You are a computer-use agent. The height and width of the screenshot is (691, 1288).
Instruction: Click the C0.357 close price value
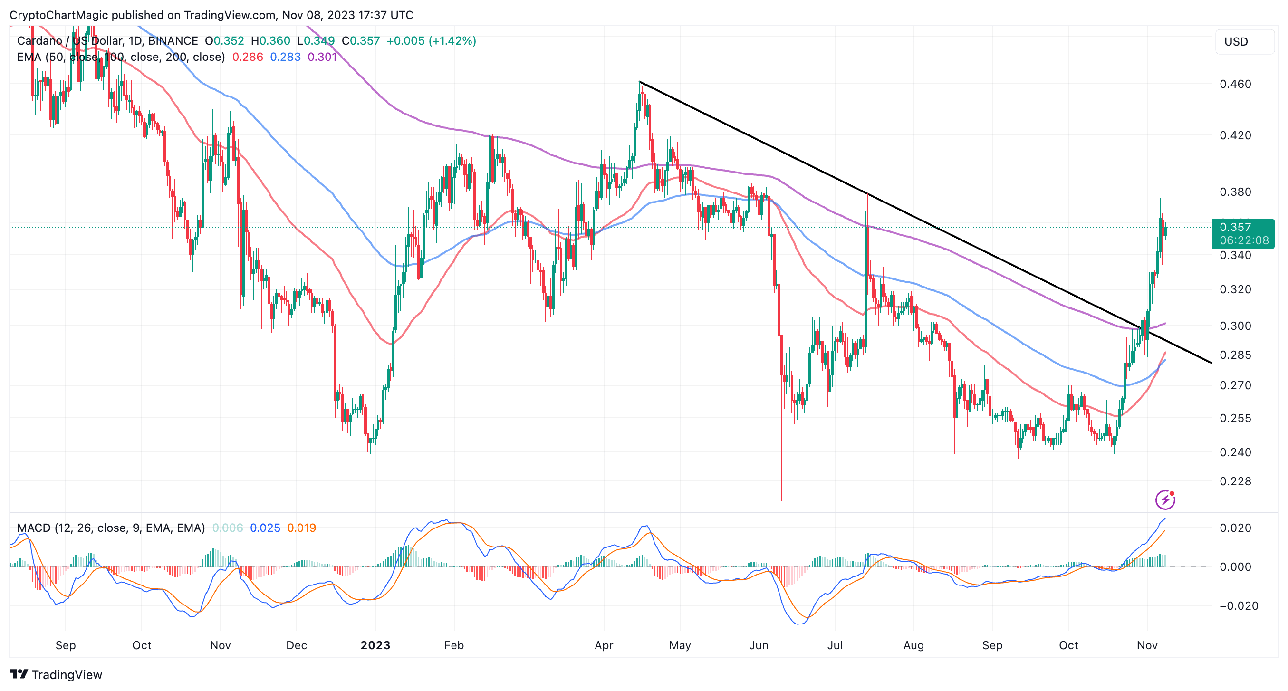point(361,40)
